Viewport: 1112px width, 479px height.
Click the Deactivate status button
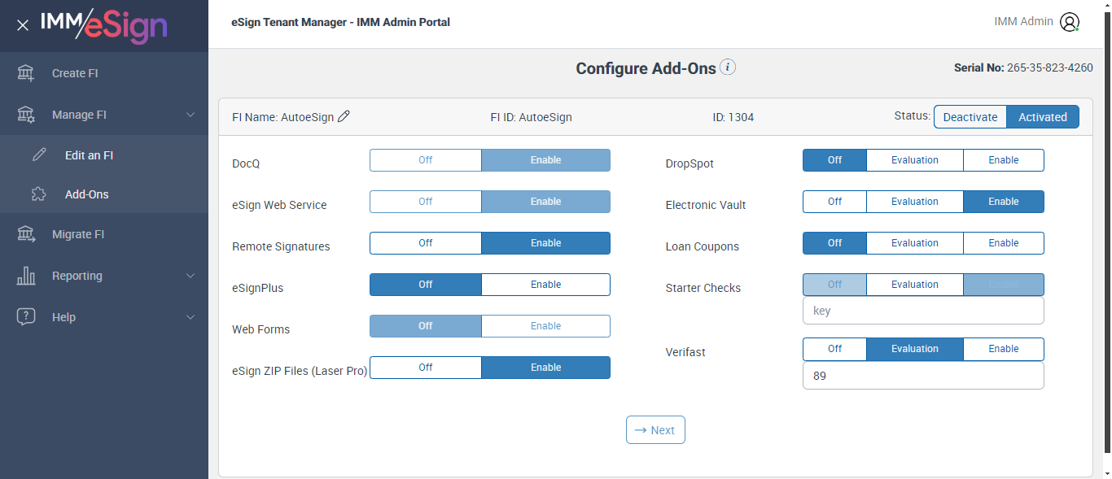[970, 117]
